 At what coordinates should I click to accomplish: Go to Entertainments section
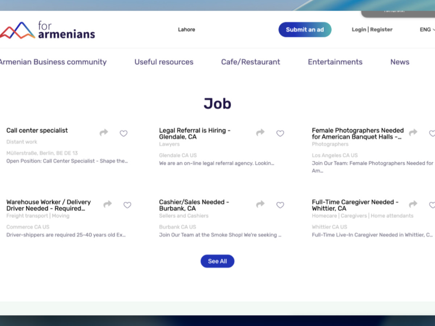tap(335, 62)
